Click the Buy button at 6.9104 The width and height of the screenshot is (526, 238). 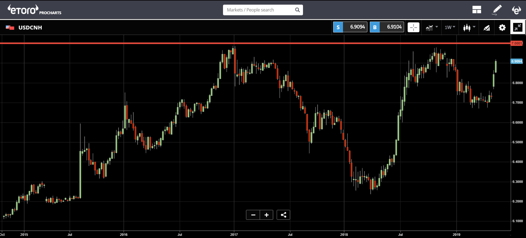coord(387,27)
